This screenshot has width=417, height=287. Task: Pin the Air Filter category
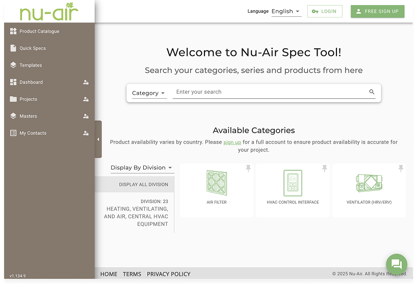[x=248, y=168]
